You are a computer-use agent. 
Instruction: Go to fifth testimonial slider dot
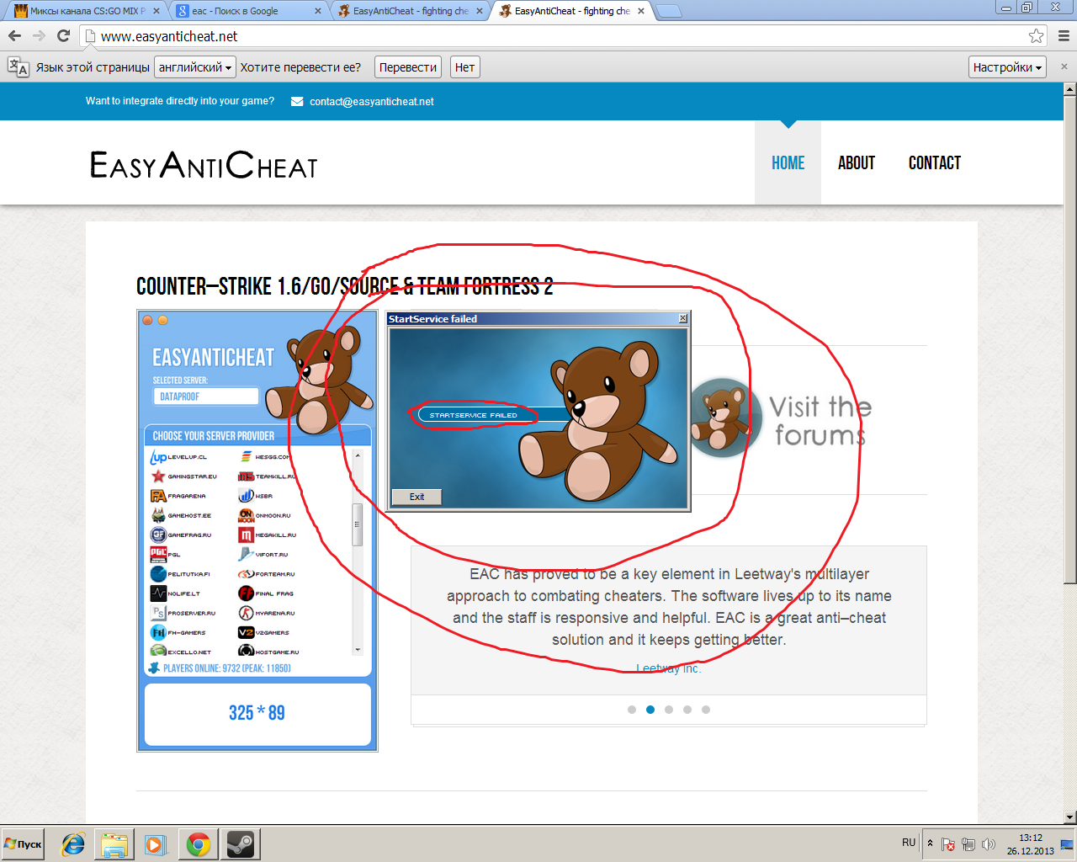click(x=706, y=710)
